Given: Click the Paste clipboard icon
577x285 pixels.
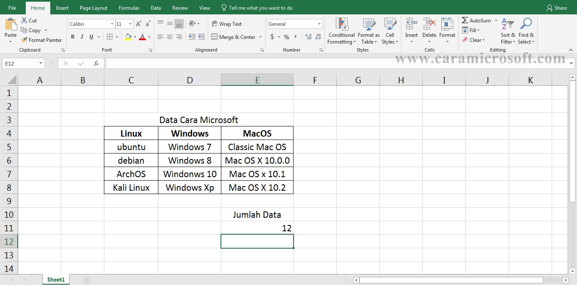Looking at the screenshot, I should [11, 25].
